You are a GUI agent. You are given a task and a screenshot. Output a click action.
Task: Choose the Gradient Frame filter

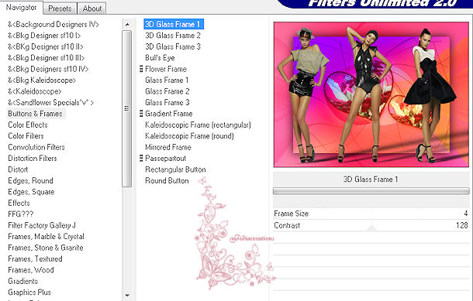click(x=169, y=114)
